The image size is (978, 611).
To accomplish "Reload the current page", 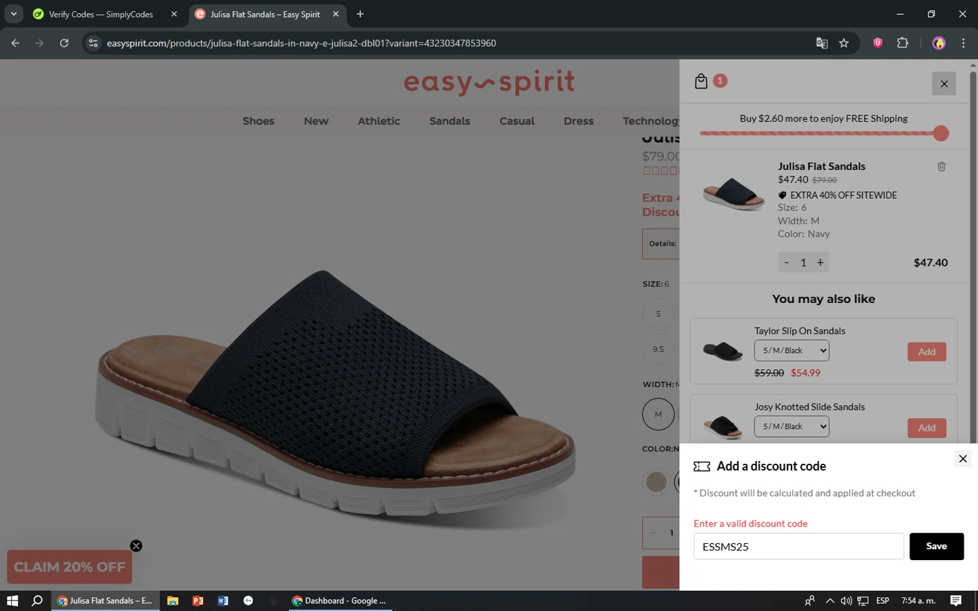I will tap(64, 43).
